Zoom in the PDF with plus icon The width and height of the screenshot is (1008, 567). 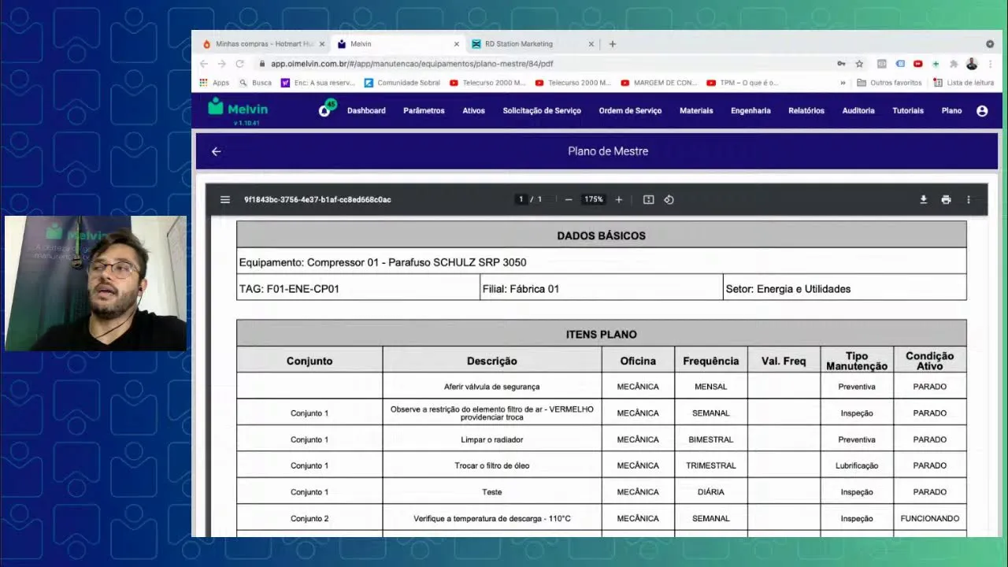point(619,199)
